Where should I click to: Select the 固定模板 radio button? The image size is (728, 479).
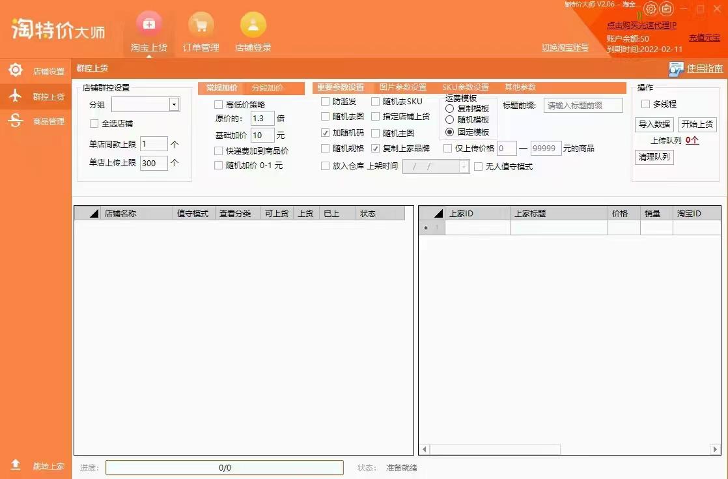[449, 132]
